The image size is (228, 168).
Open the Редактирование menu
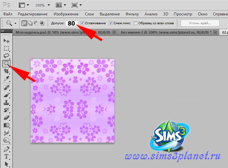point(33,14)
